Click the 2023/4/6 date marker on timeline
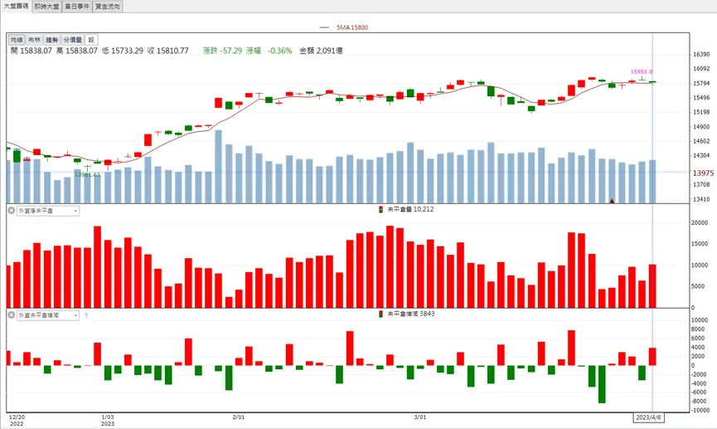 [648, 417]
